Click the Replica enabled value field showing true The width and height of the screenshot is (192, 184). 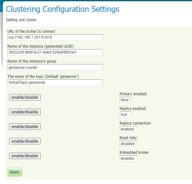pyautogui.click(x=125, y=115)
